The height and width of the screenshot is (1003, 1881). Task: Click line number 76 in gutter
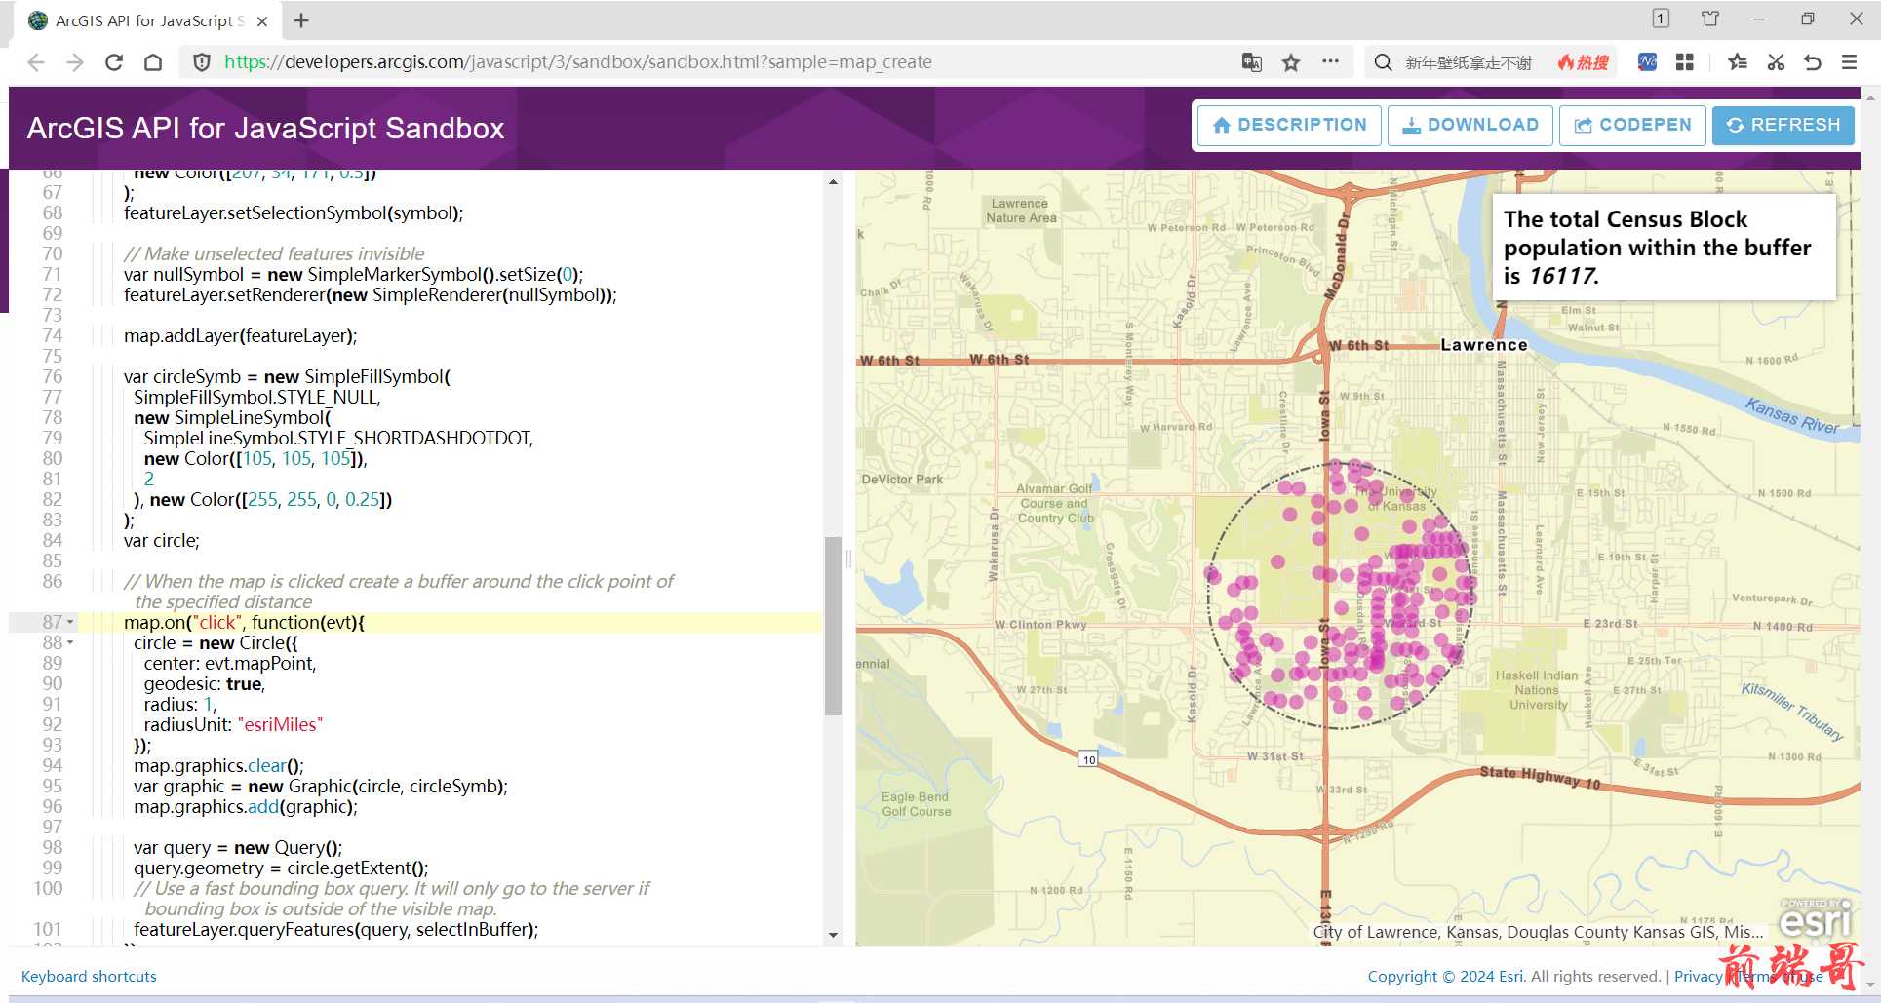coord(52,376)
